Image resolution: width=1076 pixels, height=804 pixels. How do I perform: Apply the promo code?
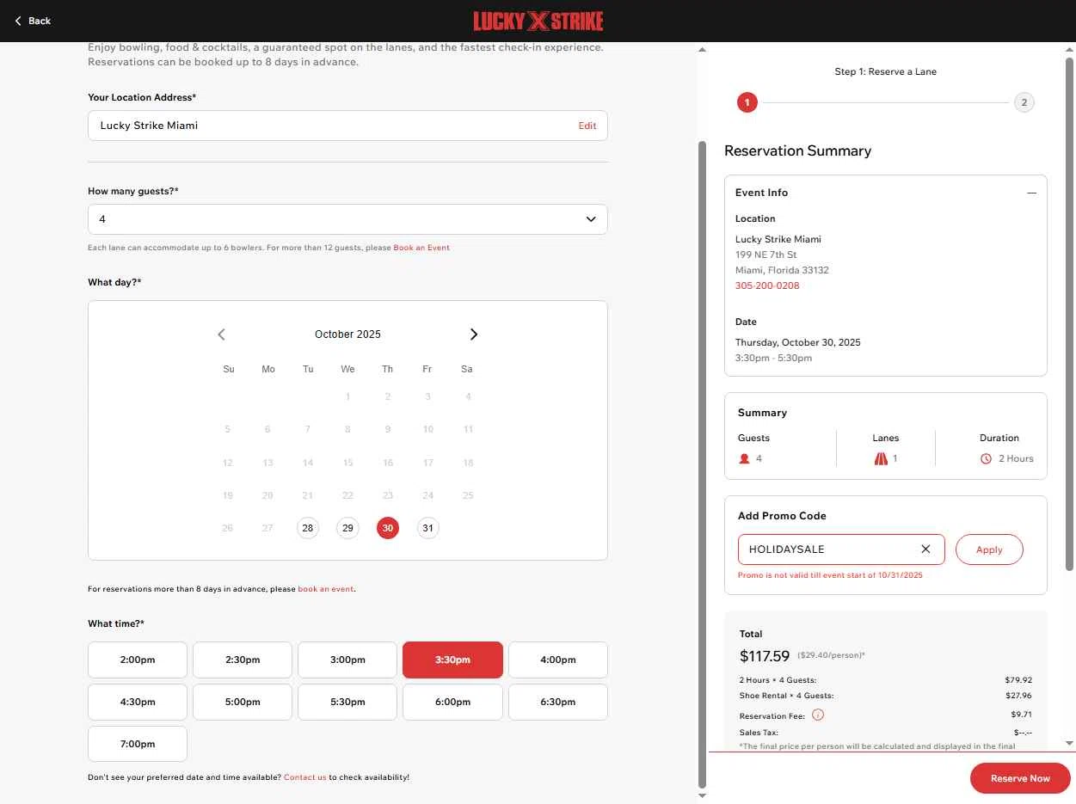coord(989,549)
